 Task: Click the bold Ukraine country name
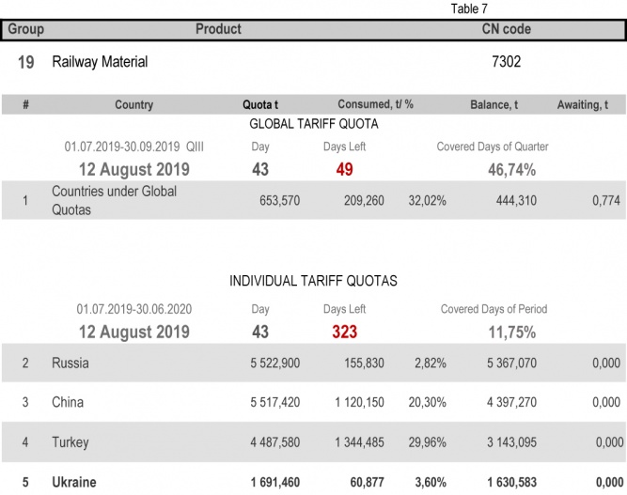point(77,483)
